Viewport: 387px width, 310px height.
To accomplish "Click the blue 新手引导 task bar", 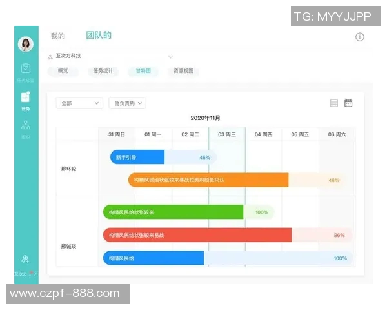I will 137,157.
